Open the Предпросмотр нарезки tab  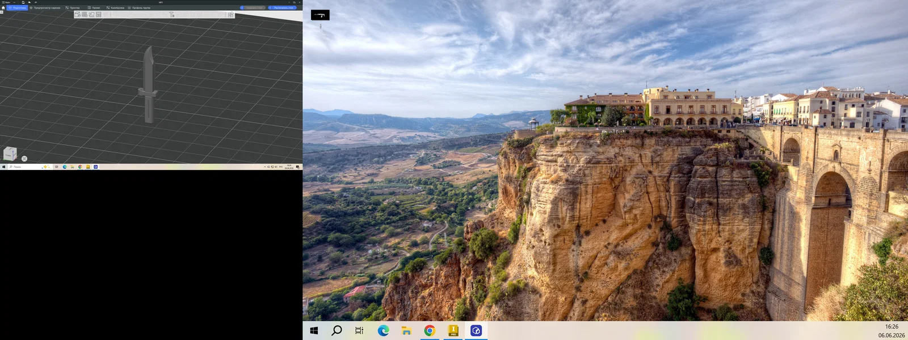coord(45,8)
